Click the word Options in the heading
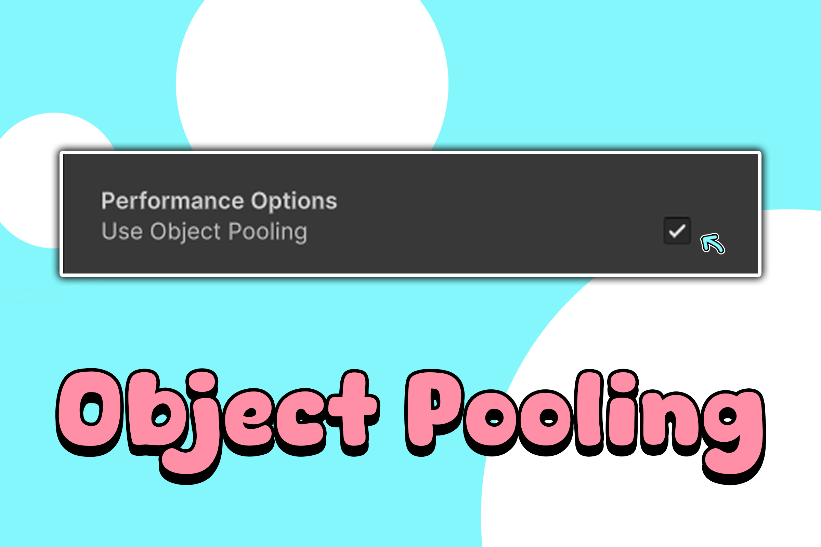Image resolution: width=821 pixels, height=547 pixels. (294, 201)
